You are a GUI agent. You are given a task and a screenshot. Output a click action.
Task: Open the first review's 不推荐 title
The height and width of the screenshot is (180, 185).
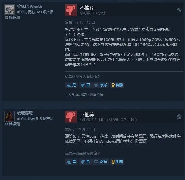coord(87,8)
